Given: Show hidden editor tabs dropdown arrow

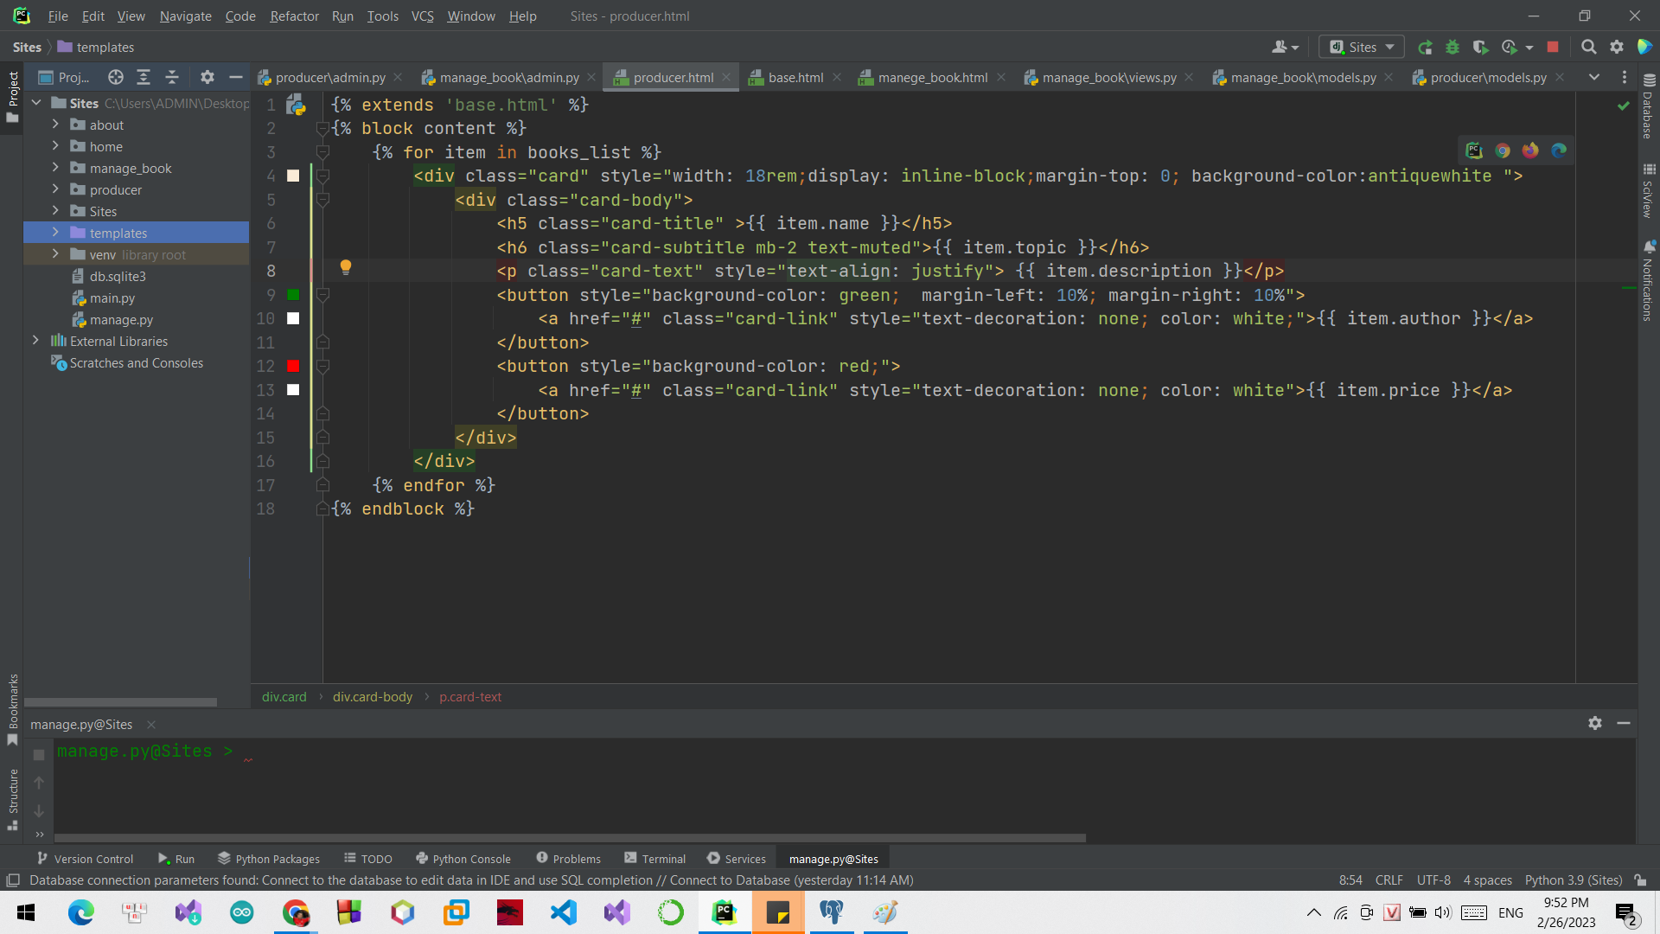Looking at the screenshot, I should tap(1593, 77).
